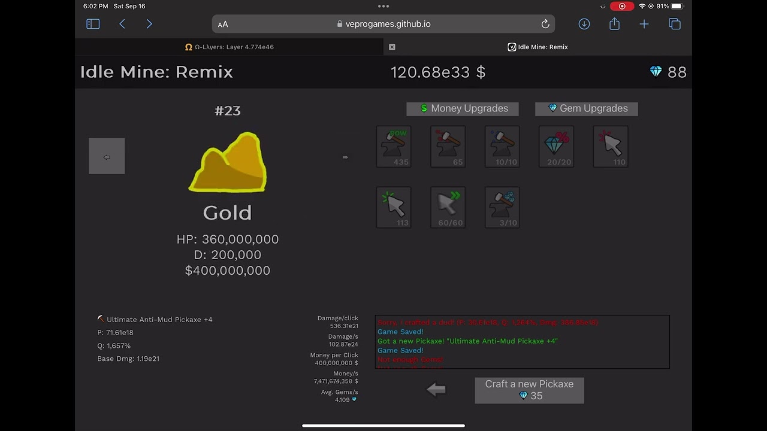
Task: Craft a new Pickaxe for 35 gems
Action: [x=529, y=390]
